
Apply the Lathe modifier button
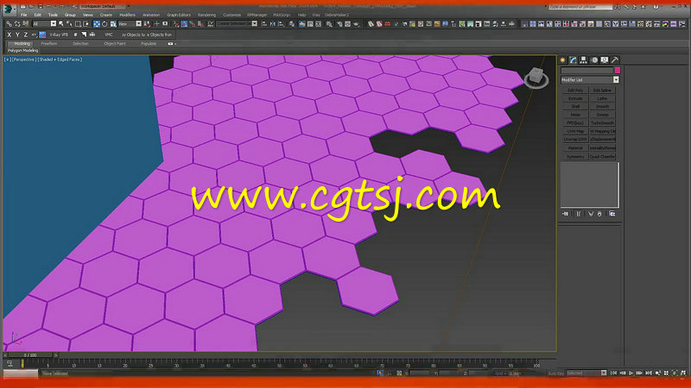click(602, 98)
